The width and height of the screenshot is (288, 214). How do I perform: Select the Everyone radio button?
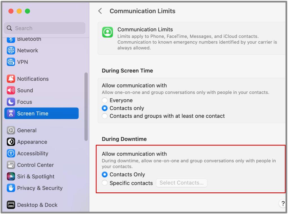click(105, 100)
